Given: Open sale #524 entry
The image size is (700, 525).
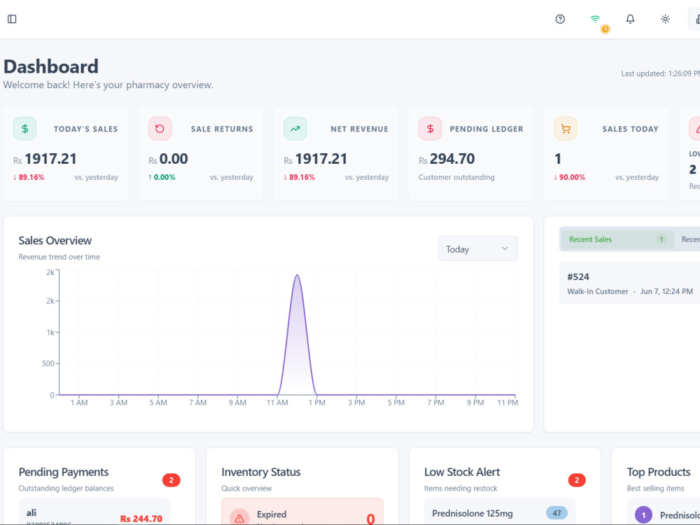Looking at the screenshot, I should tap(629, 283).
